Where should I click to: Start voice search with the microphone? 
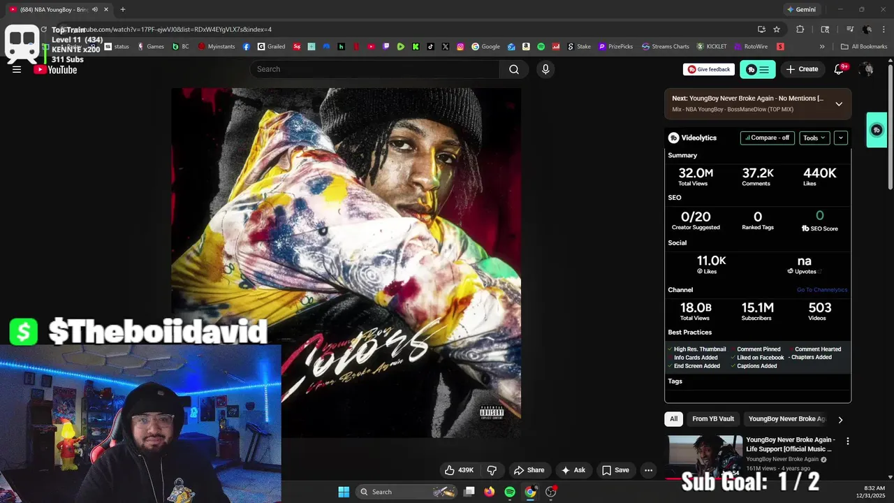(x=545, y=69)
